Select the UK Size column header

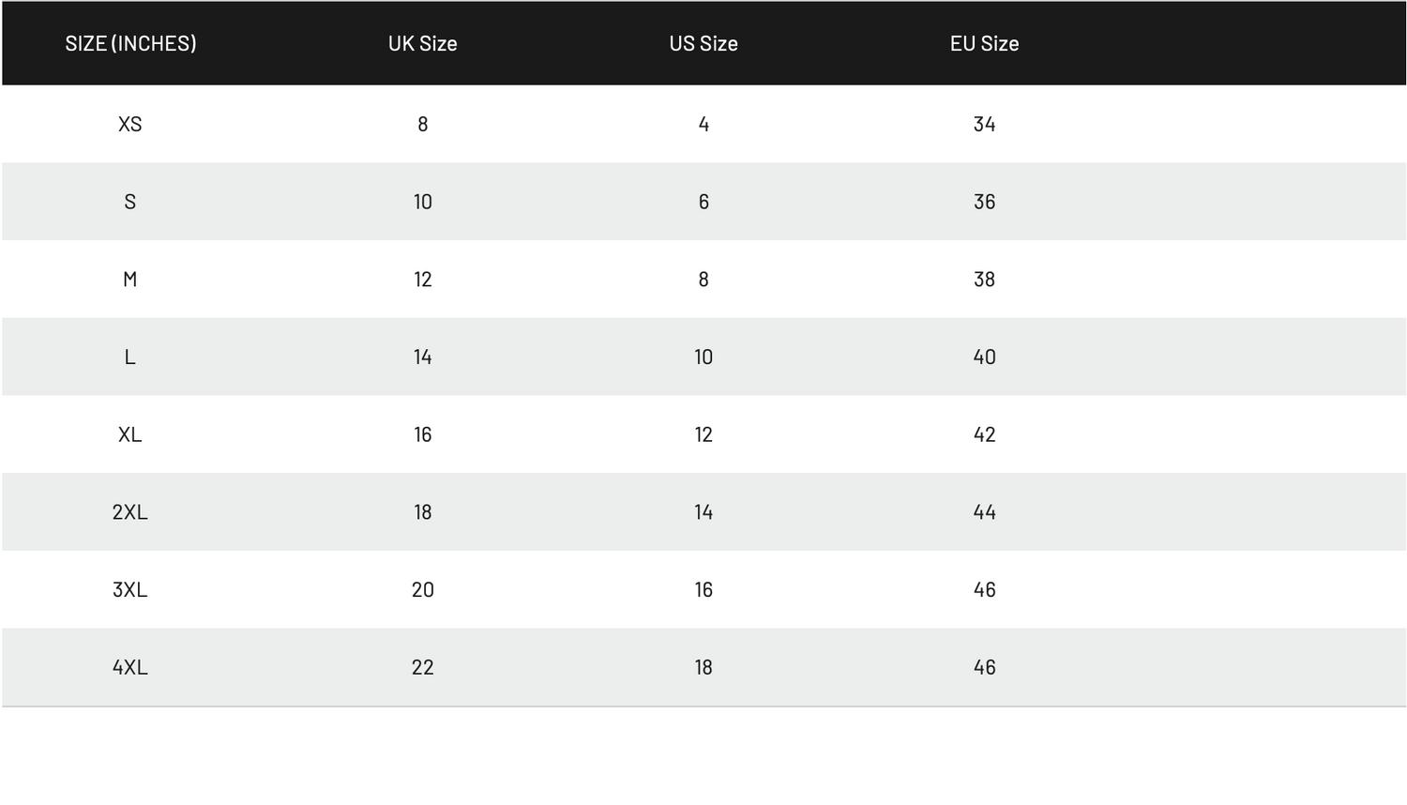[422, 43]
